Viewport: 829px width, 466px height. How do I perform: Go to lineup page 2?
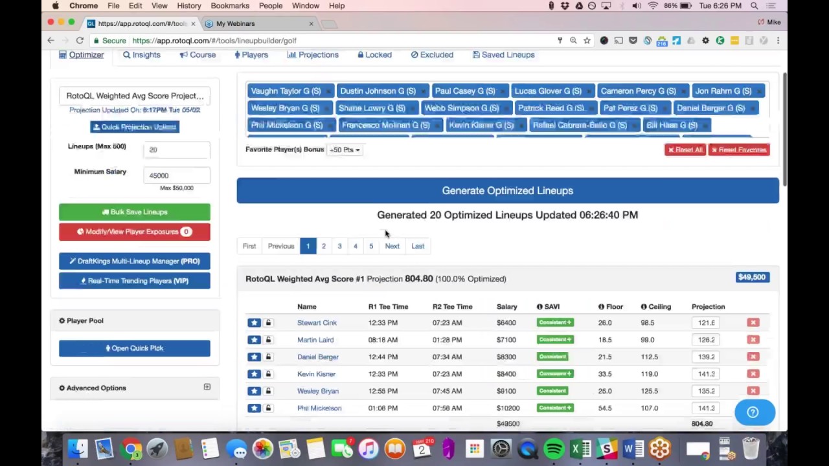[x=324, y=246]
